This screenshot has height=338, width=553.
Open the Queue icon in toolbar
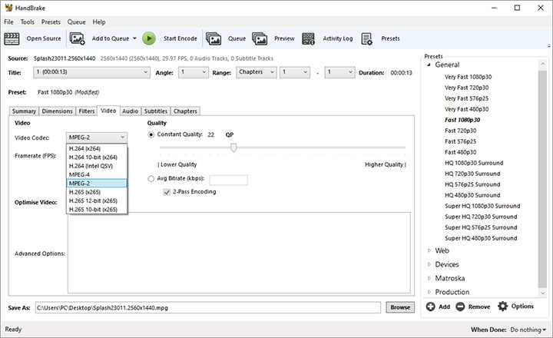click(214, 38)
